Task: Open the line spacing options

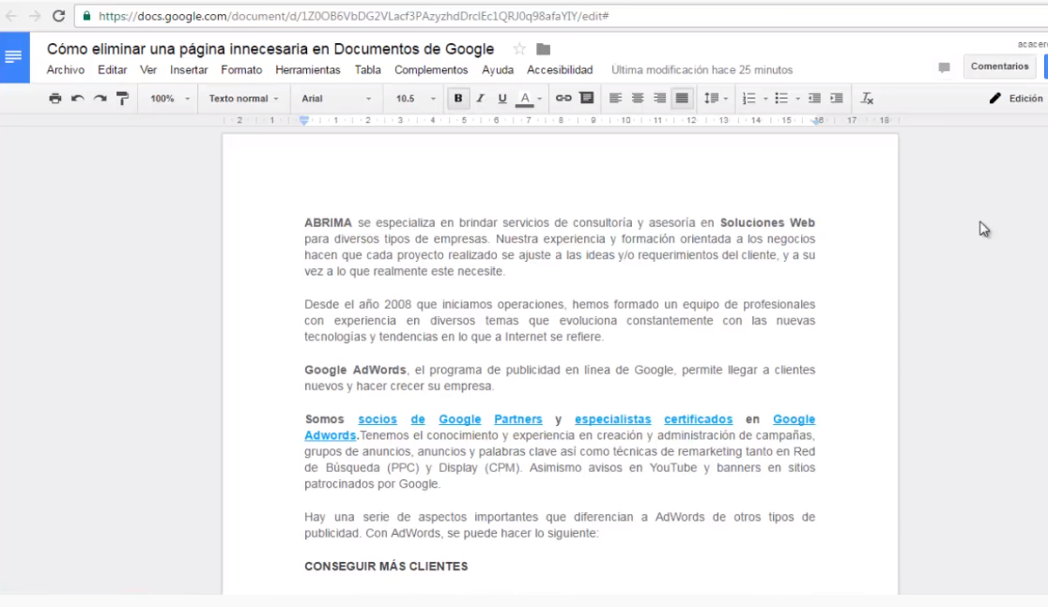Action: click(711, 99)
